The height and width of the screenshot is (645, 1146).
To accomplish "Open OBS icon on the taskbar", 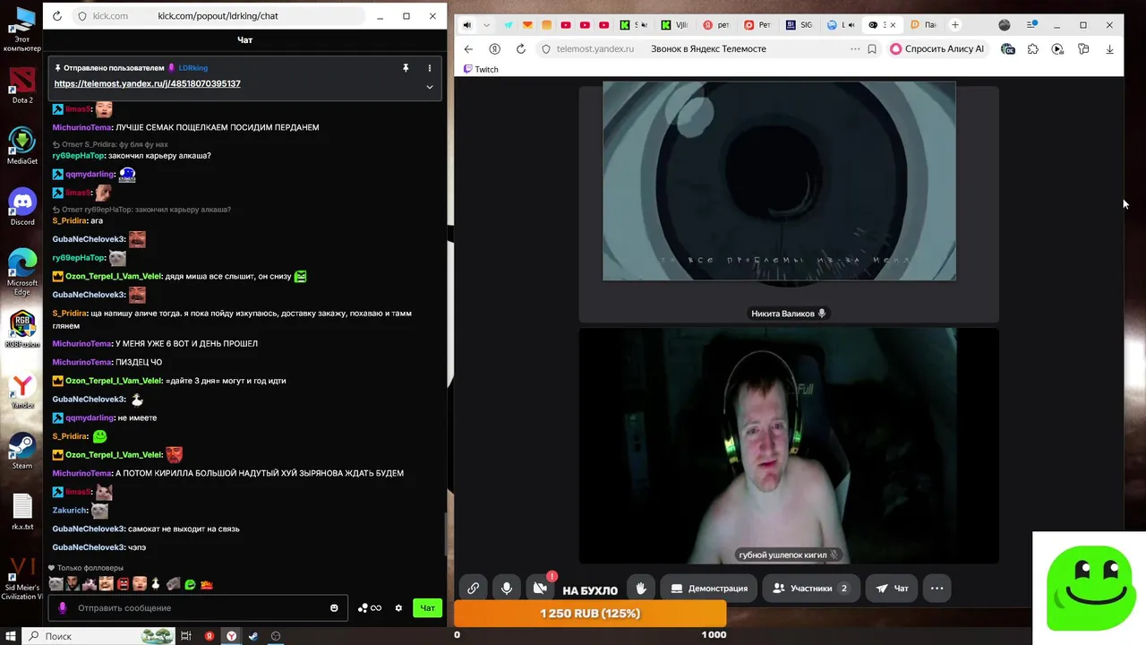I will tap(276, 636).
